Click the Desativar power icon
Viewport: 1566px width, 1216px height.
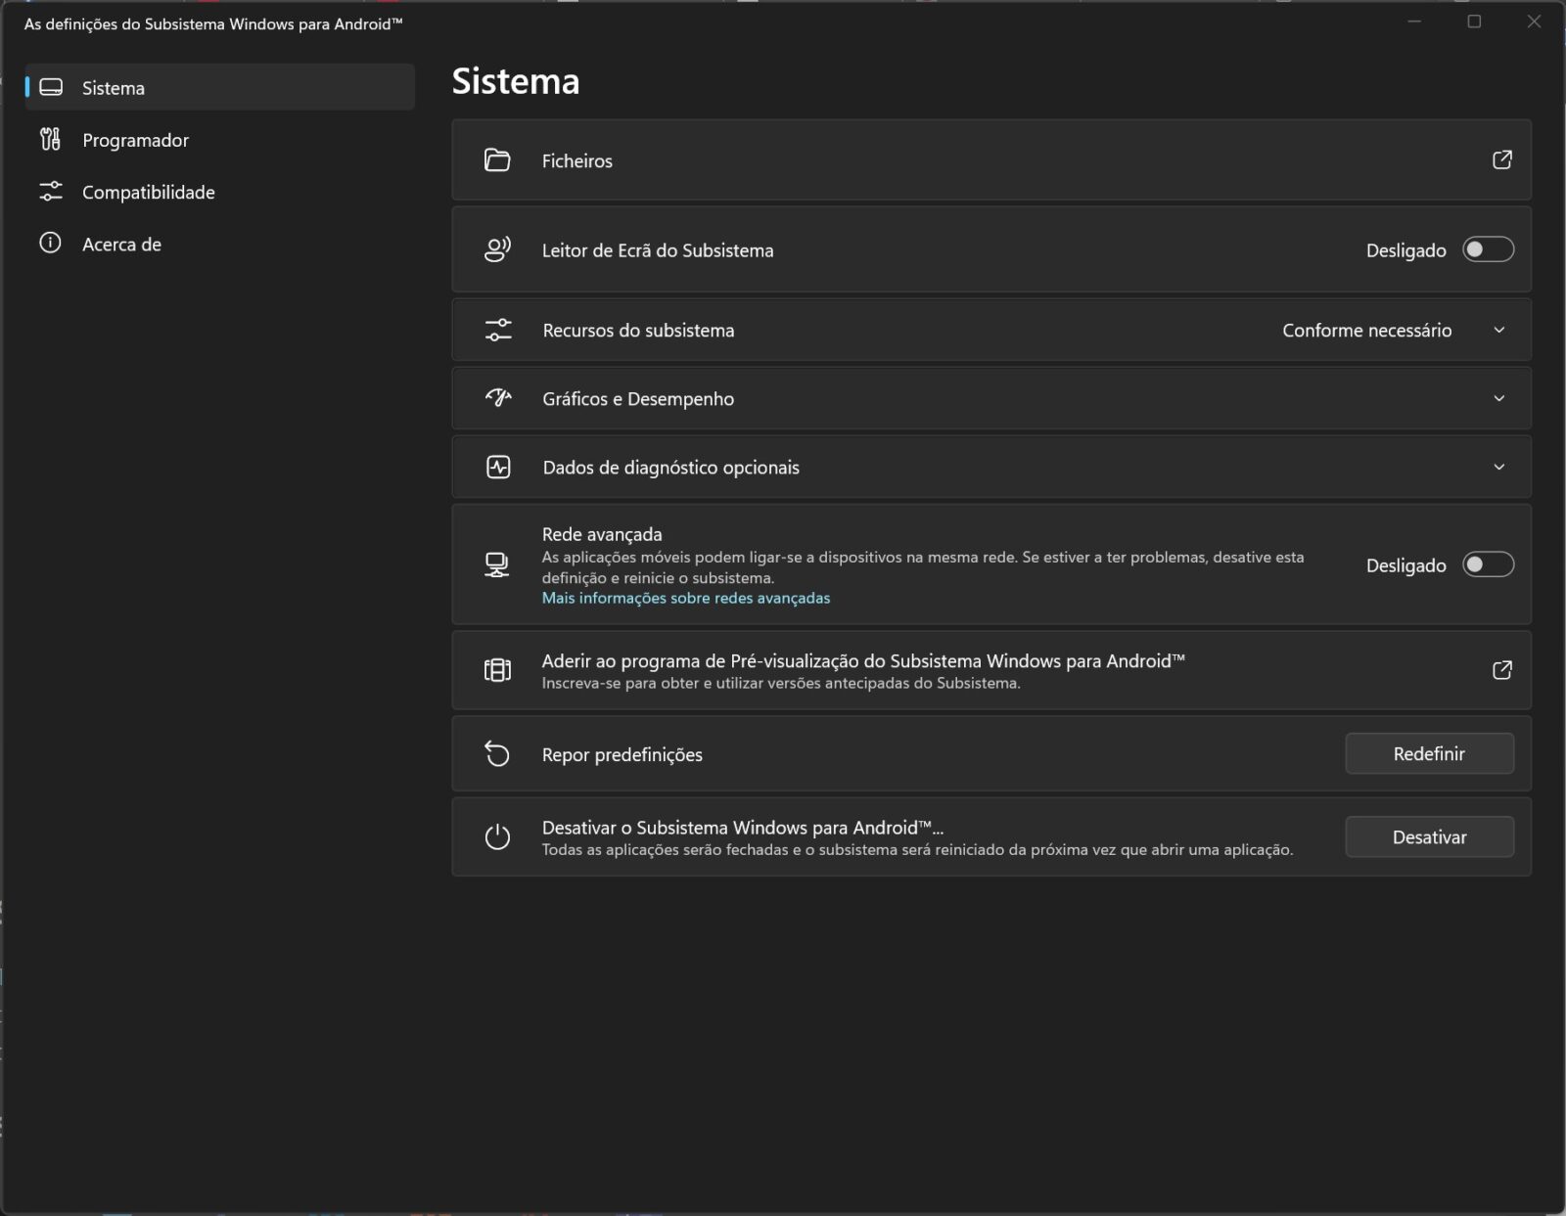(498, 836)
